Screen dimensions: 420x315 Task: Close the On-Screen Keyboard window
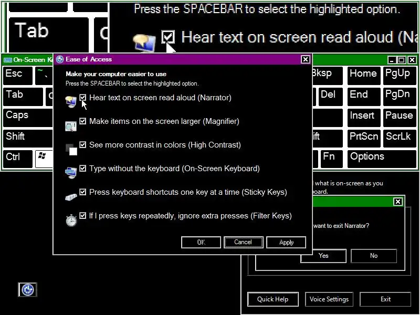(x=412, y=60)
